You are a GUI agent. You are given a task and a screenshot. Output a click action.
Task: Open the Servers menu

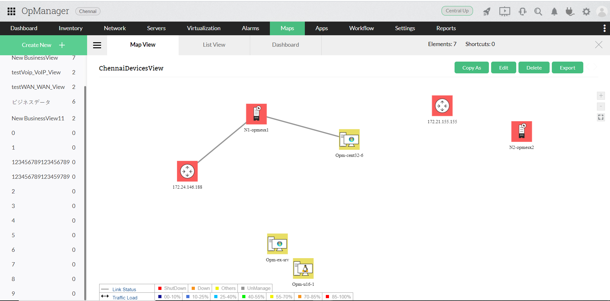pos(156,28)
